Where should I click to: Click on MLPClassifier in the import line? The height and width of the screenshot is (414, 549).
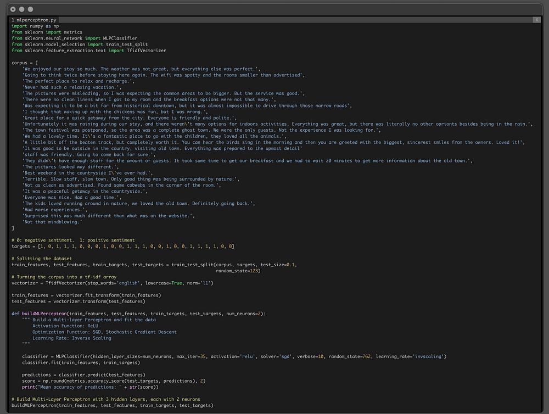click(120, 38)
